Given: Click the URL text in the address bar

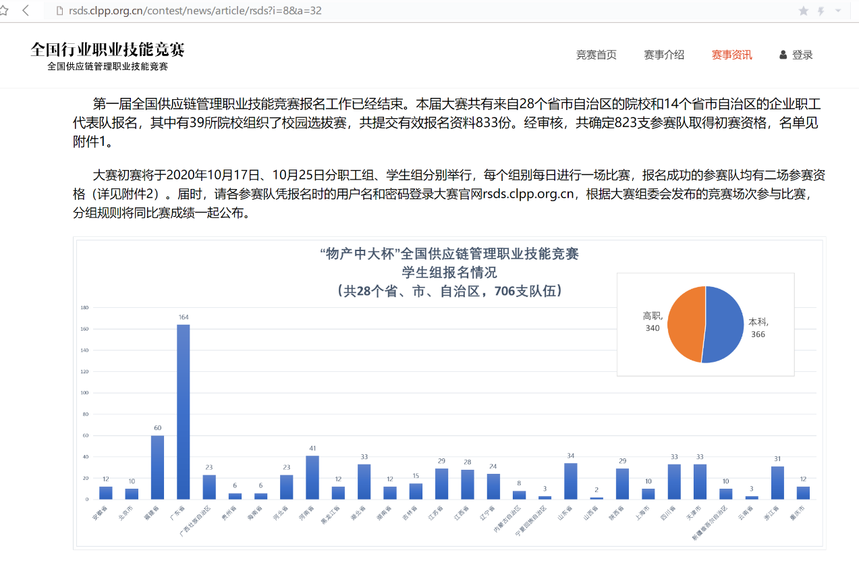Looking at the screenshot, I should (194, 11).
